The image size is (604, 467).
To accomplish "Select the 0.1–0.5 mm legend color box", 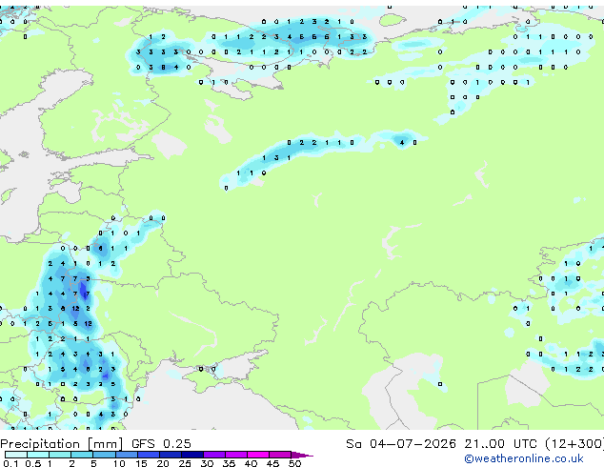I will coord(16,455).
